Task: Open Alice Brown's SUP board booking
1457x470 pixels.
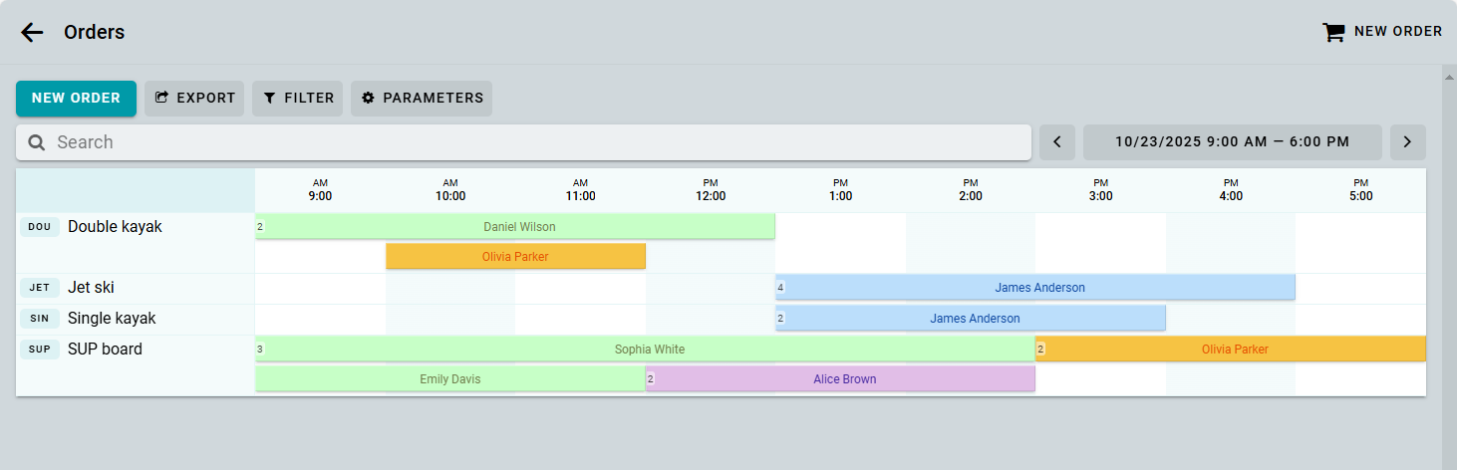Action: pyautogui.click(x=844, y=379)
